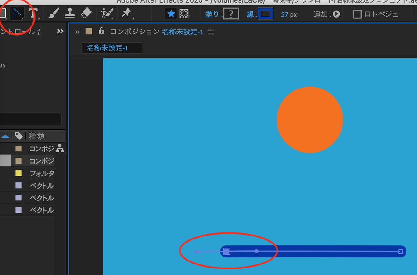Click the left bezier handle outside the stroke
This screenshot has width=417, height=275.
click(196, 251)
